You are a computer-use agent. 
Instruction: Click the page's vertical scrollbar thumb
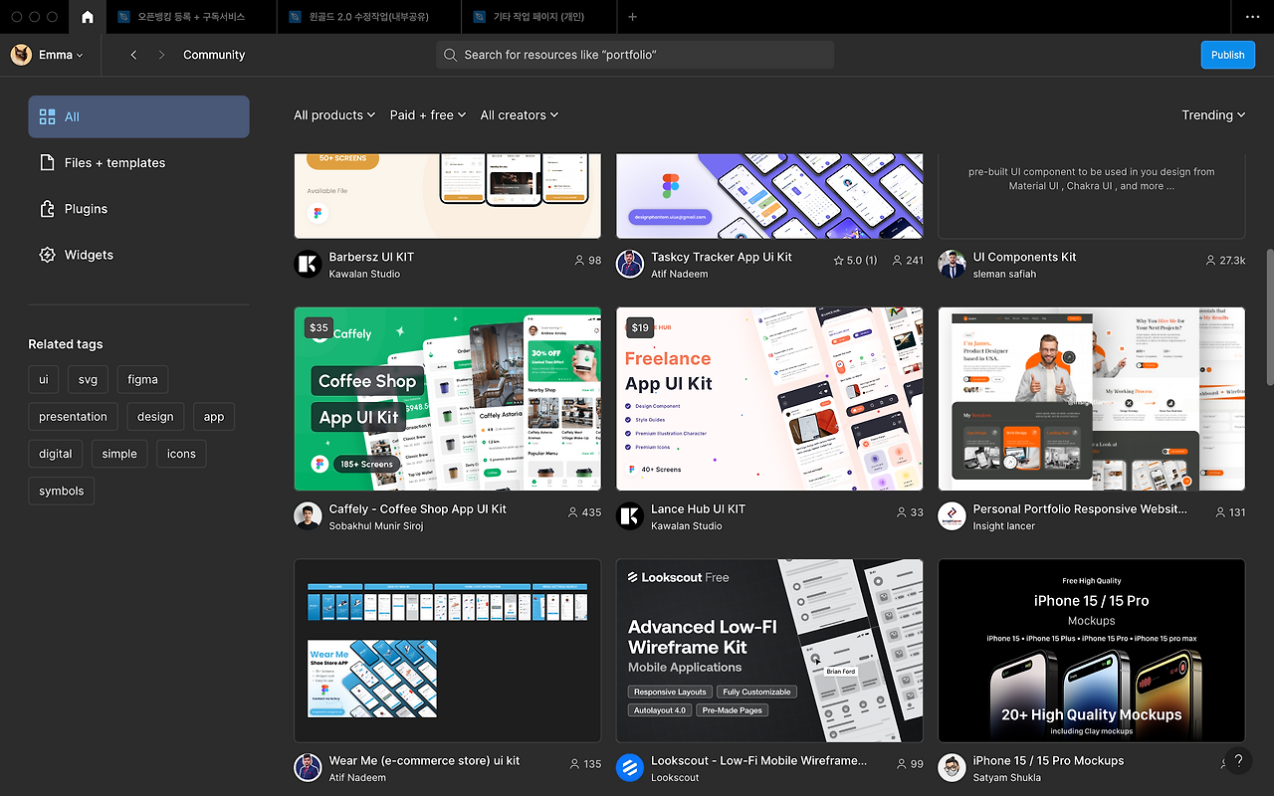pyautogui.click(x=1269, y=318)
